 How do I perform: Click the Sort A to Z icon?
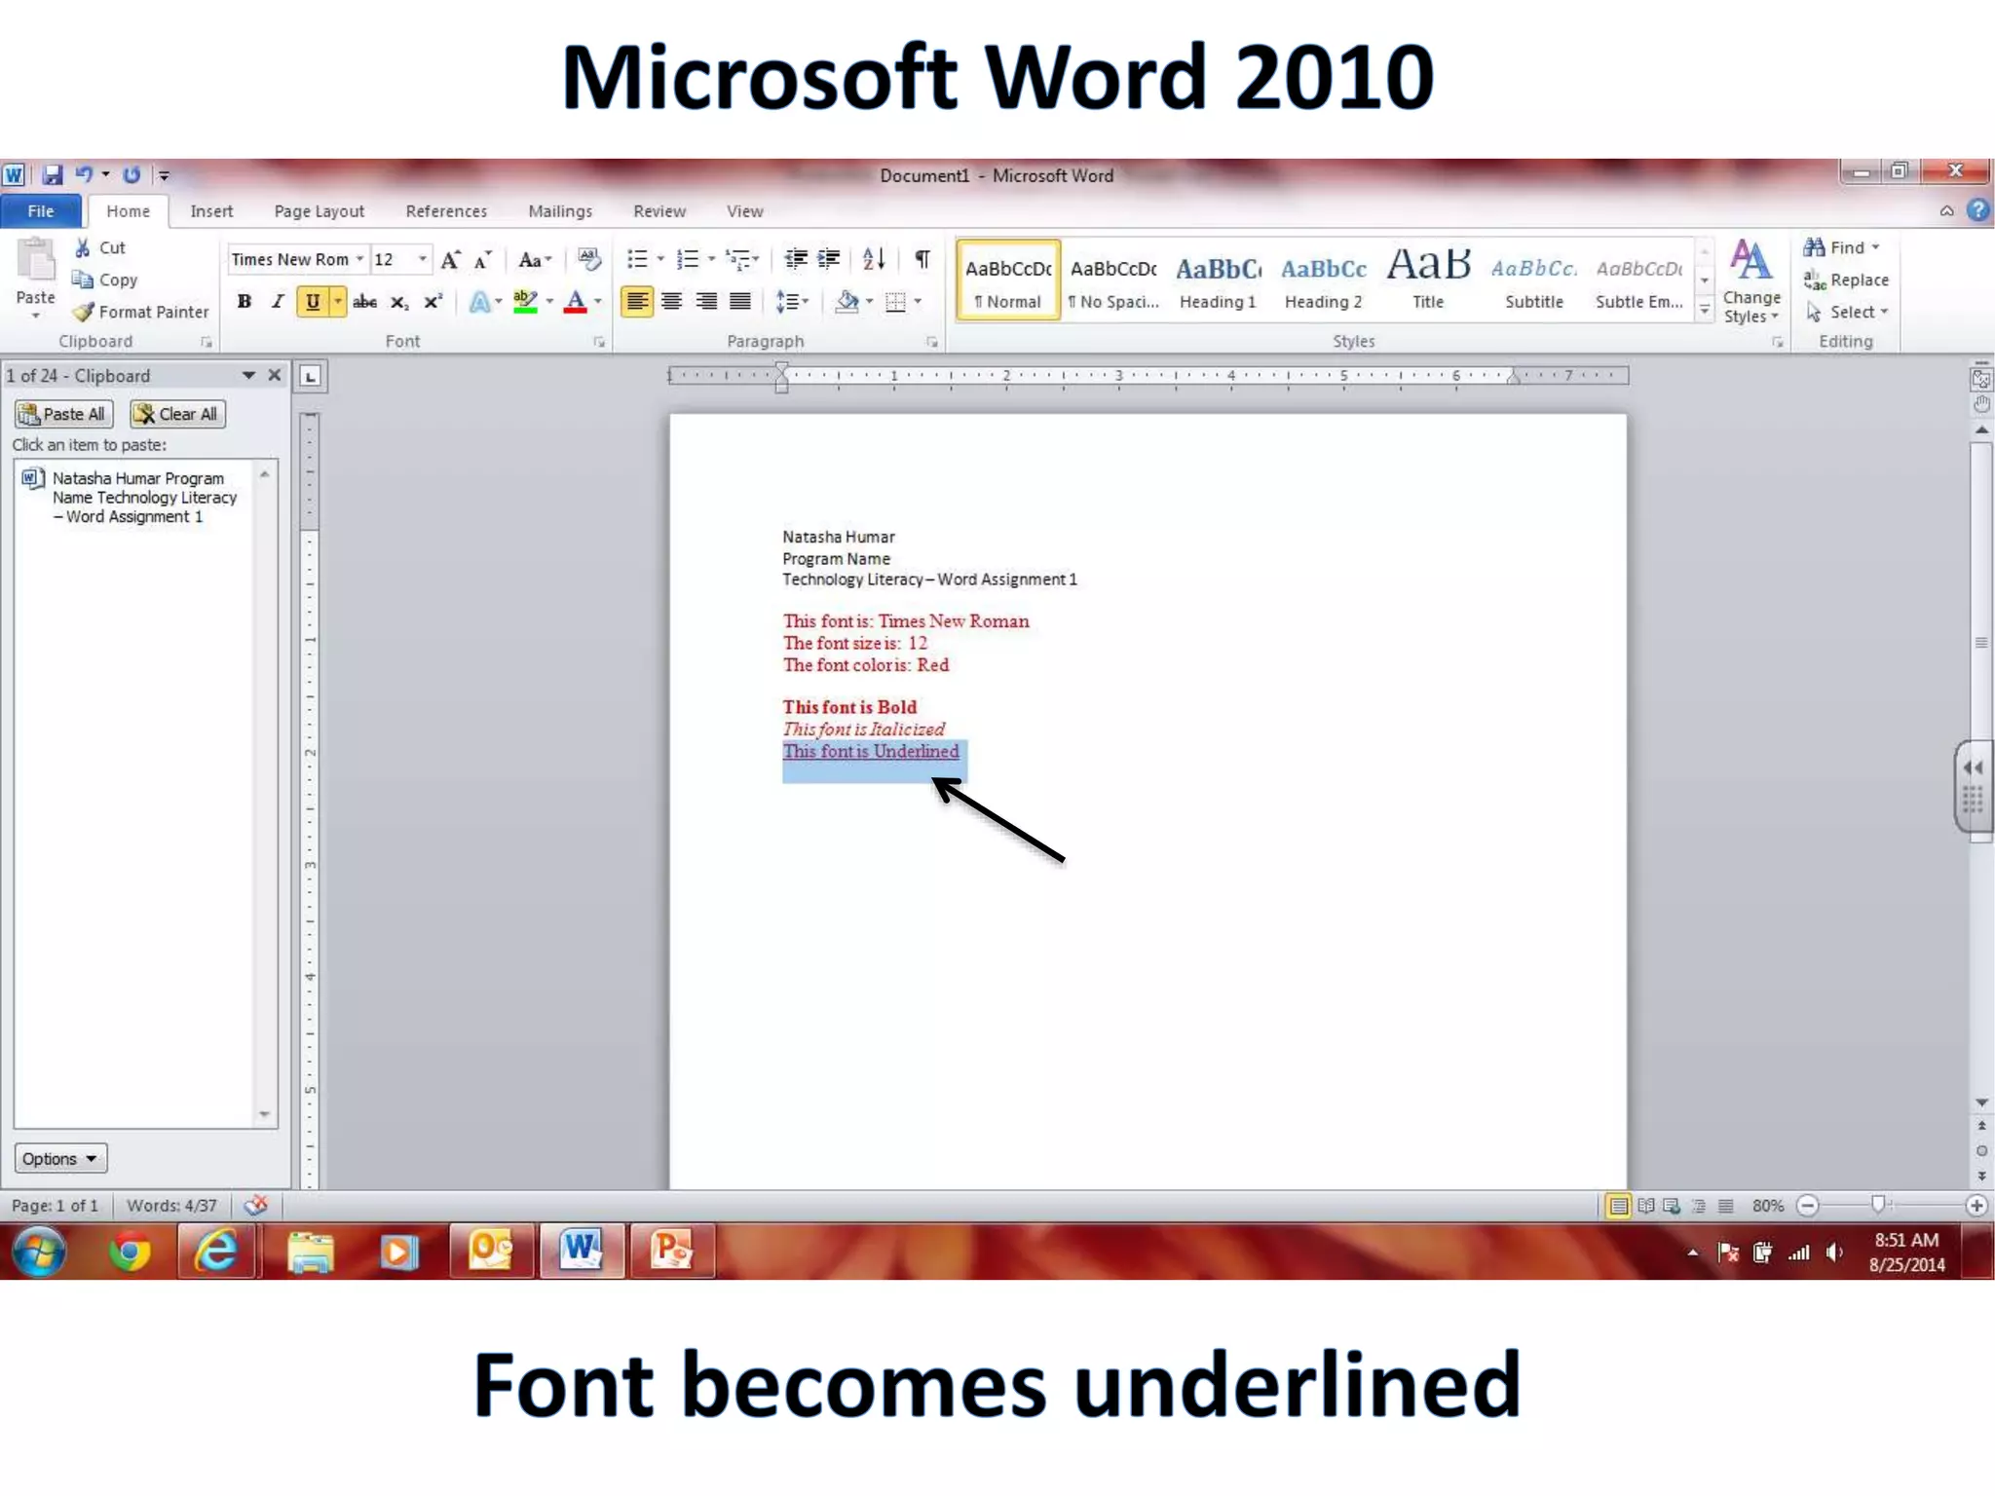pos(874,259)
